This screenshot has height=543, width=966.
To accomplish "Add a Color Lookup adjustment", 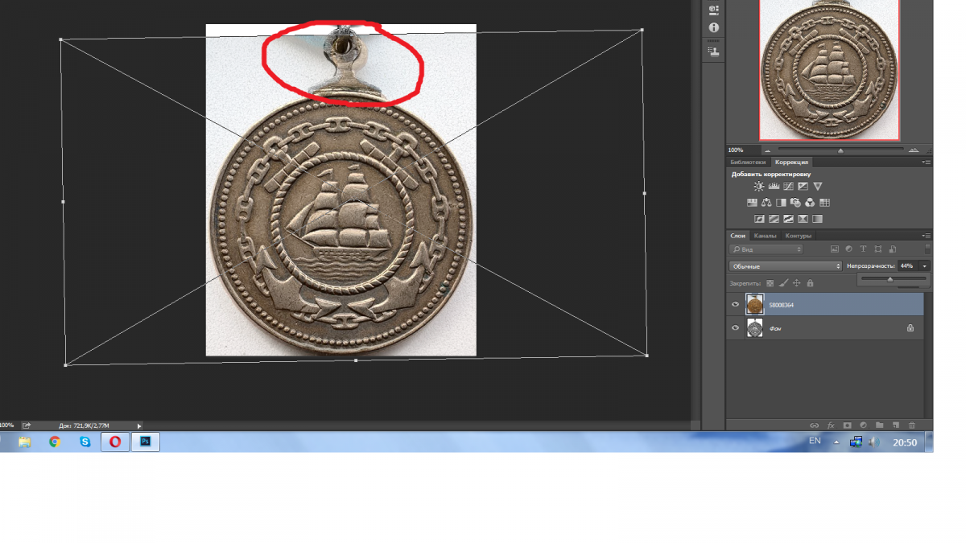I will click(x=824, y=203).
